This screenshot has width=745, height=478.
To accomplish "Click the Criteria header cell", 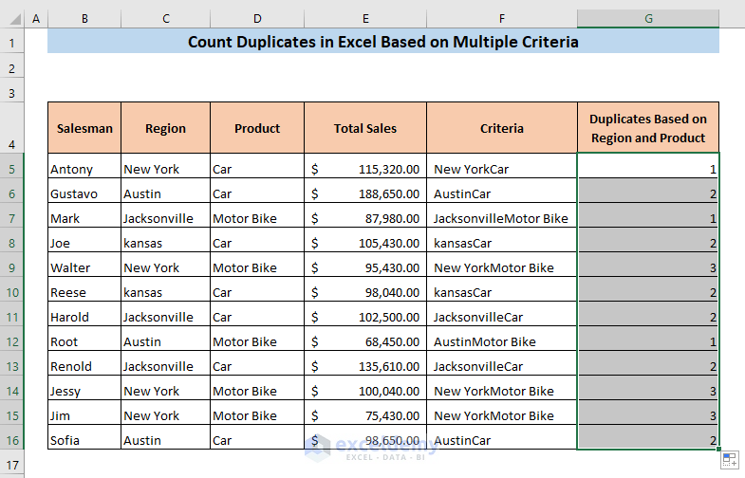I will [x=502, y=128].
